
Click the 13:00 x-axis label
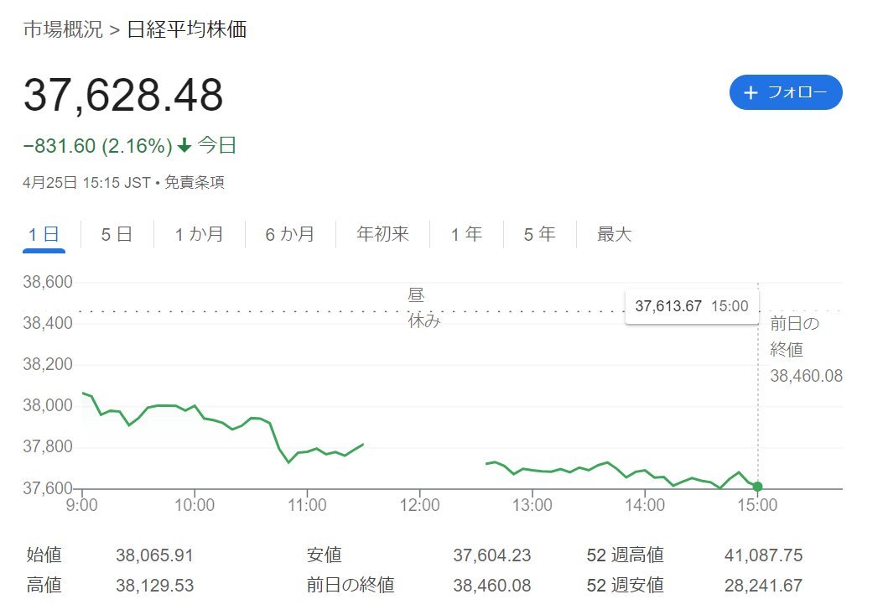point(532,504)
